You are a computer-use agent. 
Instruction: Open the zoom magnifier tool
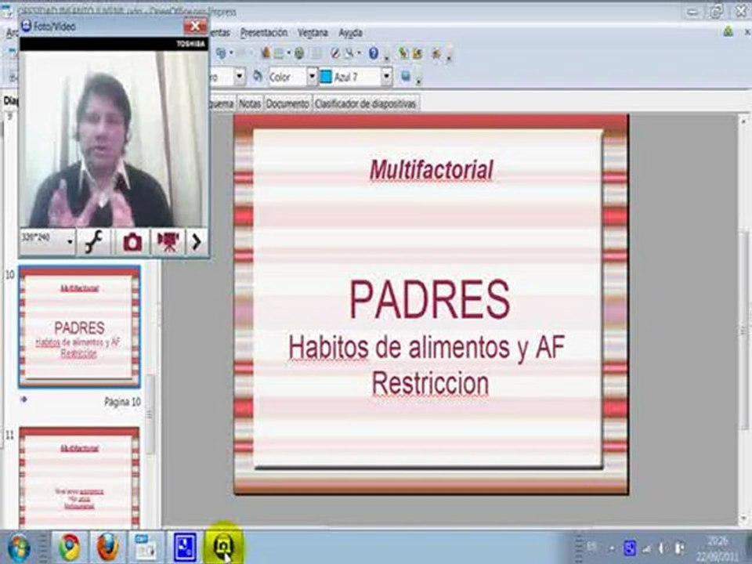[x=349, y=52]
